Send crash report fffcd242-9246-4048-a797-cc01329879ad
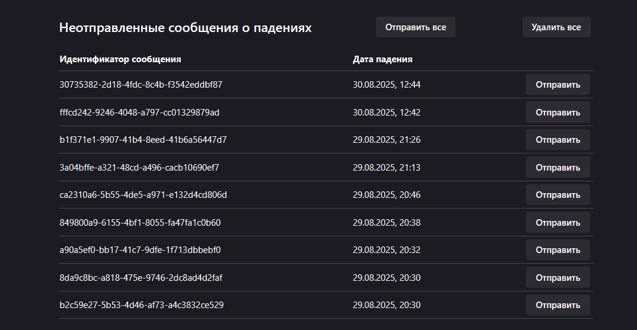 tap(558, 113)
